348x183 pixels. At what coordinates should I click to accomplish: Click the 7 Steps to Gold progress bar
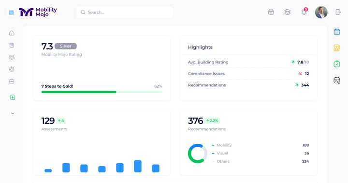pyautogui.click(x=102, y=92)
